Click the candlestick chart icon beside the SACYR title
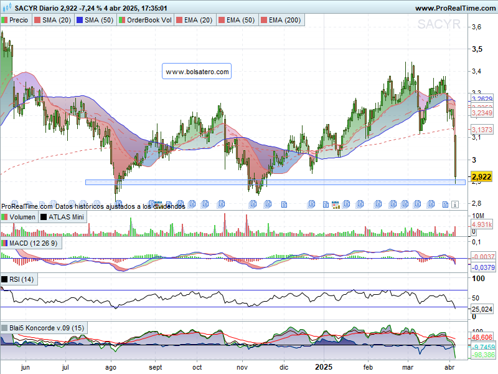 [x=7, y=7]
